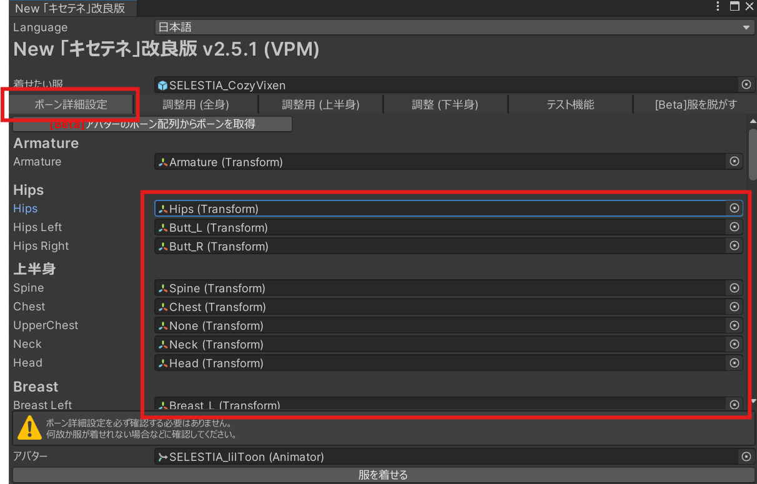This screenshot has width=757, height=484.
Task: Switch to テスト機能 tab
Action: 570,104
